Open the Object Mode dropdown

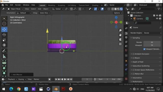coord(15,9)
